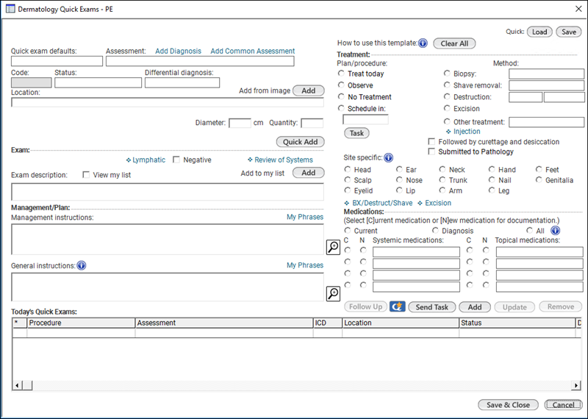This screenshot has width=588, height=419.
Task: Click Add from image button
Action: click(308, 90)
